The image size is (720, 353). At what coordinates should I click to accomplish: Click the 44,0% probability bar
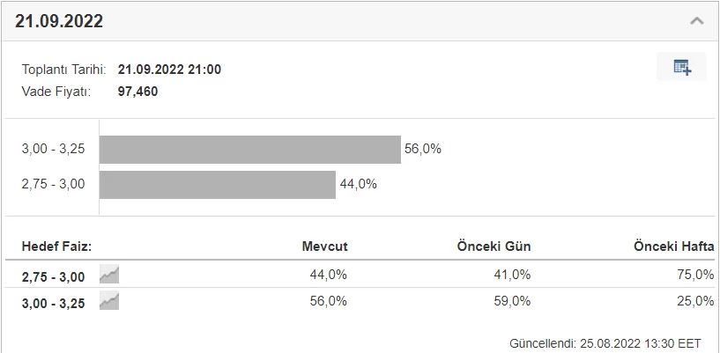pos(218,185)
